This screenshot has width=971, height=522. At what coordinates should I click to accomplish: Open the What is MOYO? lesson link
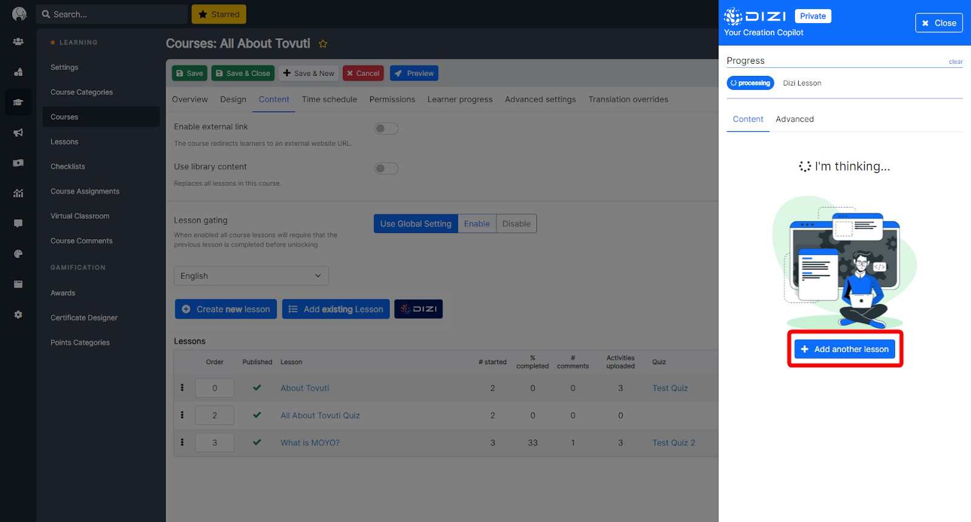tap(310, 442)
